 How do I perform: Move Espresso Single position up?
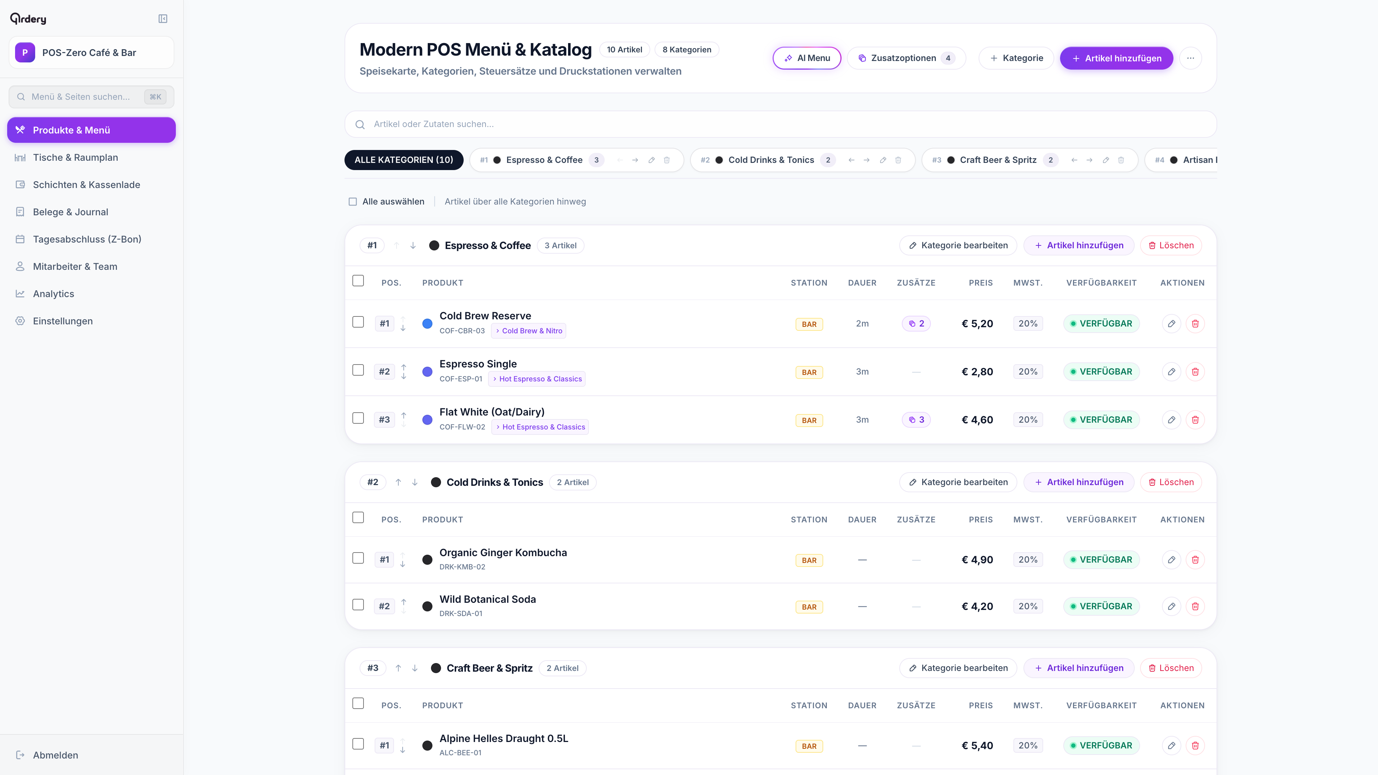[x=404, y=367]
